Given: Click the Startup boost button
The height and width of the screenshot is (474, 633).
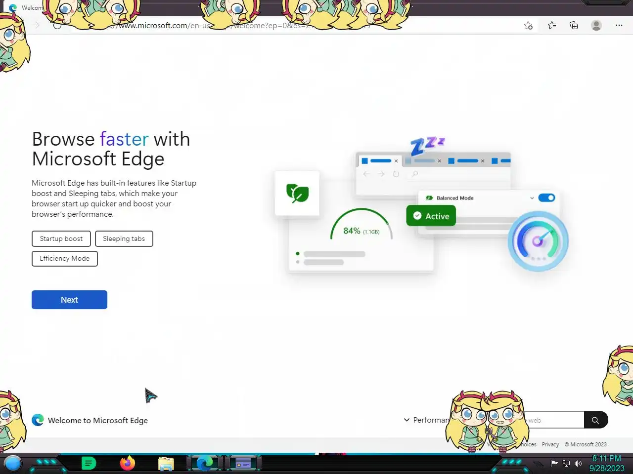Looking at the screenshot, I should [x=61, y=238].
